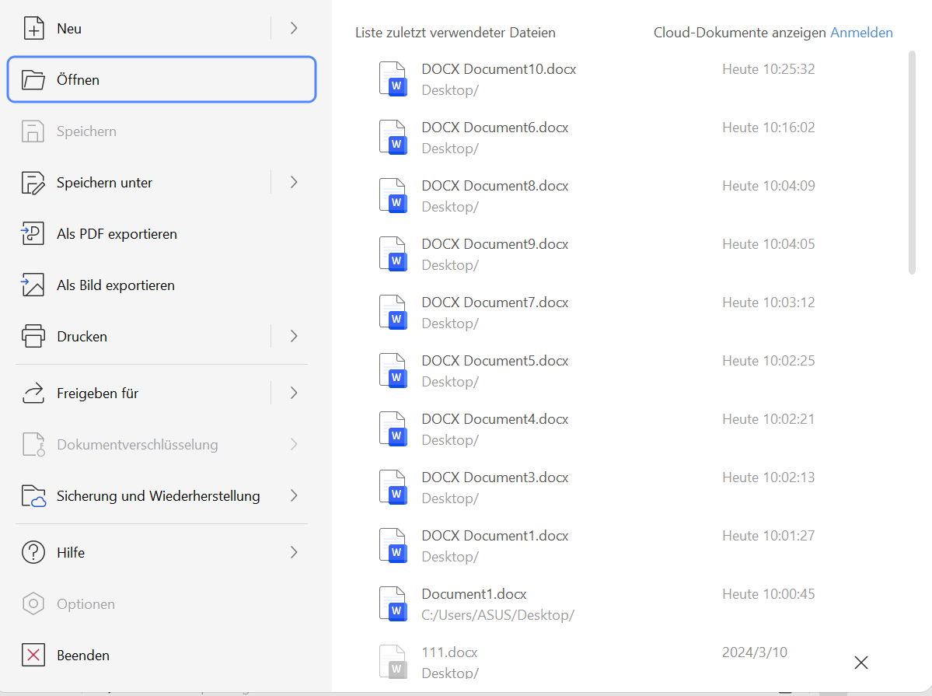Click the Öffnen folder icon
Image resolution: width=932 pixels, height=696 pixels.
tap(34, 79)
